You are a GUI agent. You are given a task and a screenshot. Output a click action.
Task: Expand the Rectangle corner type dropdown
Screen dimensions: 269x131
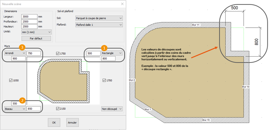[112, 53]
